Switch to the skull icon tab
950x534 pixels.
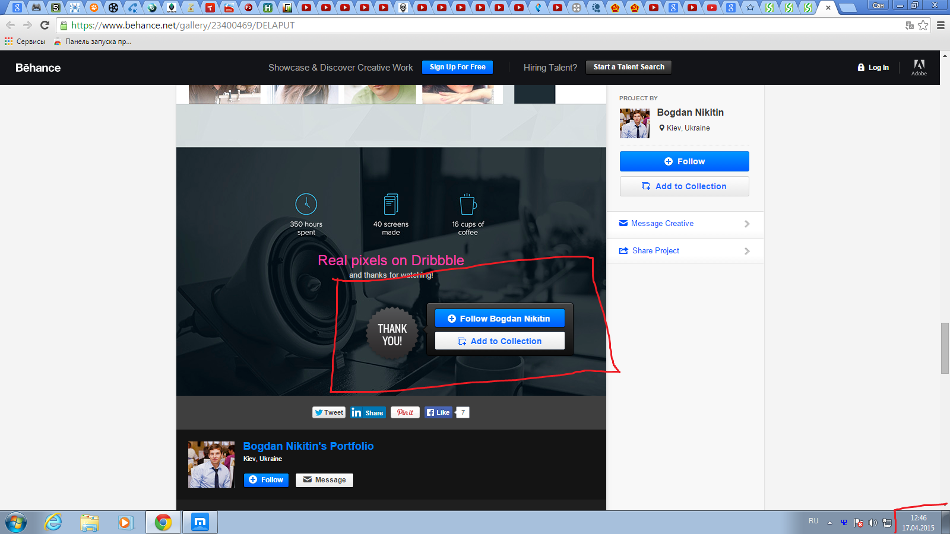pos(403,7)
